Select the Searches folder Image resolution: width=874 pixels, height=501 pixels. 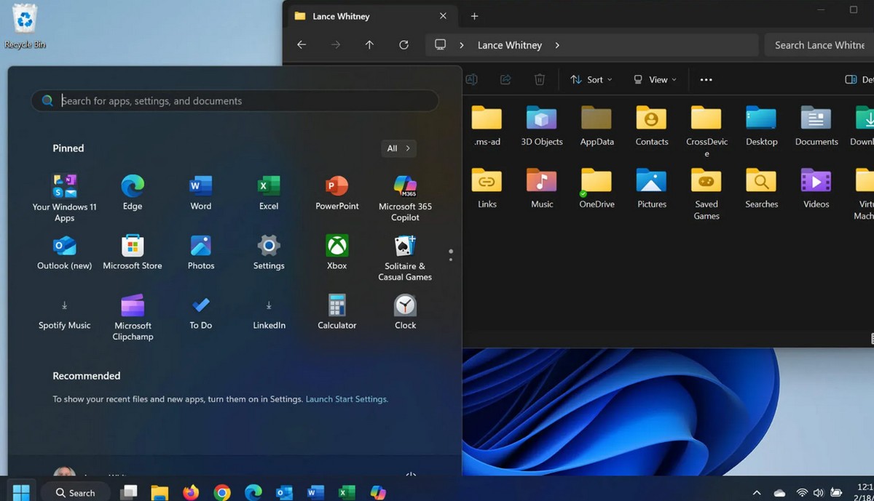[762, 188]
